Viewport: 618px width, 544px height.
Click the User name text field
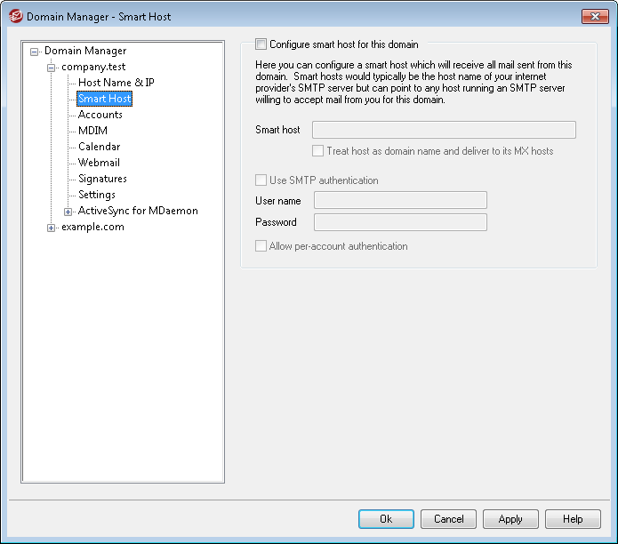coord(400,201)
